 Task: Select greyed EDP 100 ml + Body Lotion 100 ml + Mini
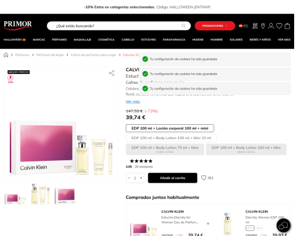tap(246, 149)
